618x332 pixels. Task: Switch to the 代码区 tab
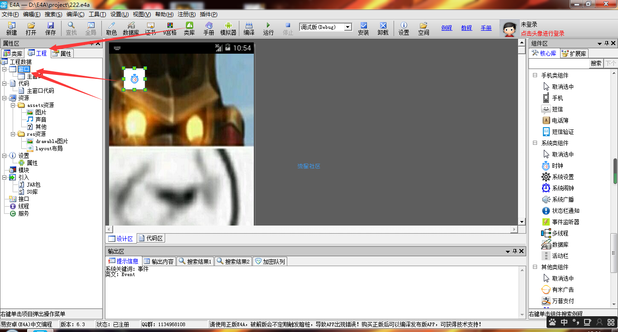tap(151, 238)
